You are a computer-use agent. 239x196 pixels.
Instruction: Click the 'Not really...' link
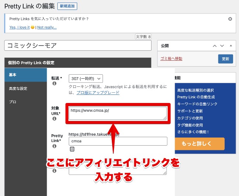pyautogui.click(x=47, y=27)
